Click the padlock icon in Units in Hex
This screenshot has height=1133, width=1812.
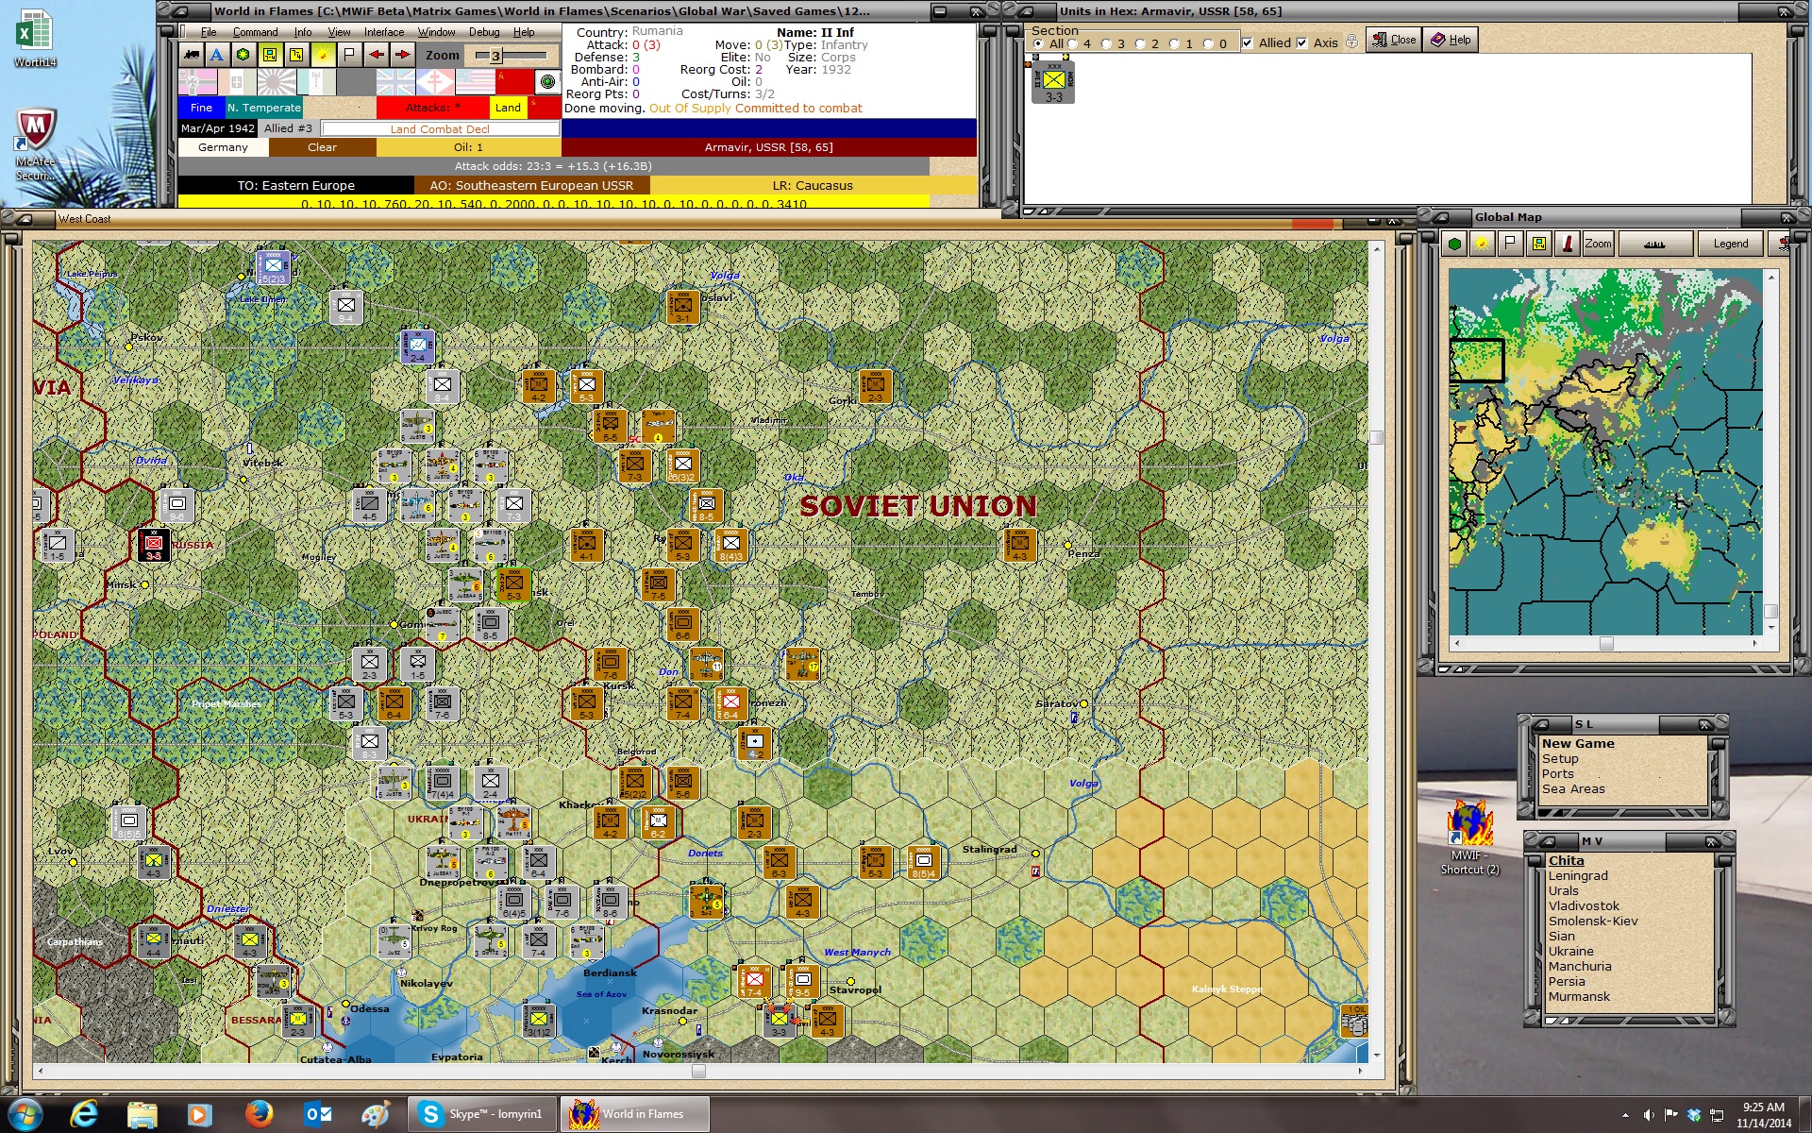(1351, 42)
